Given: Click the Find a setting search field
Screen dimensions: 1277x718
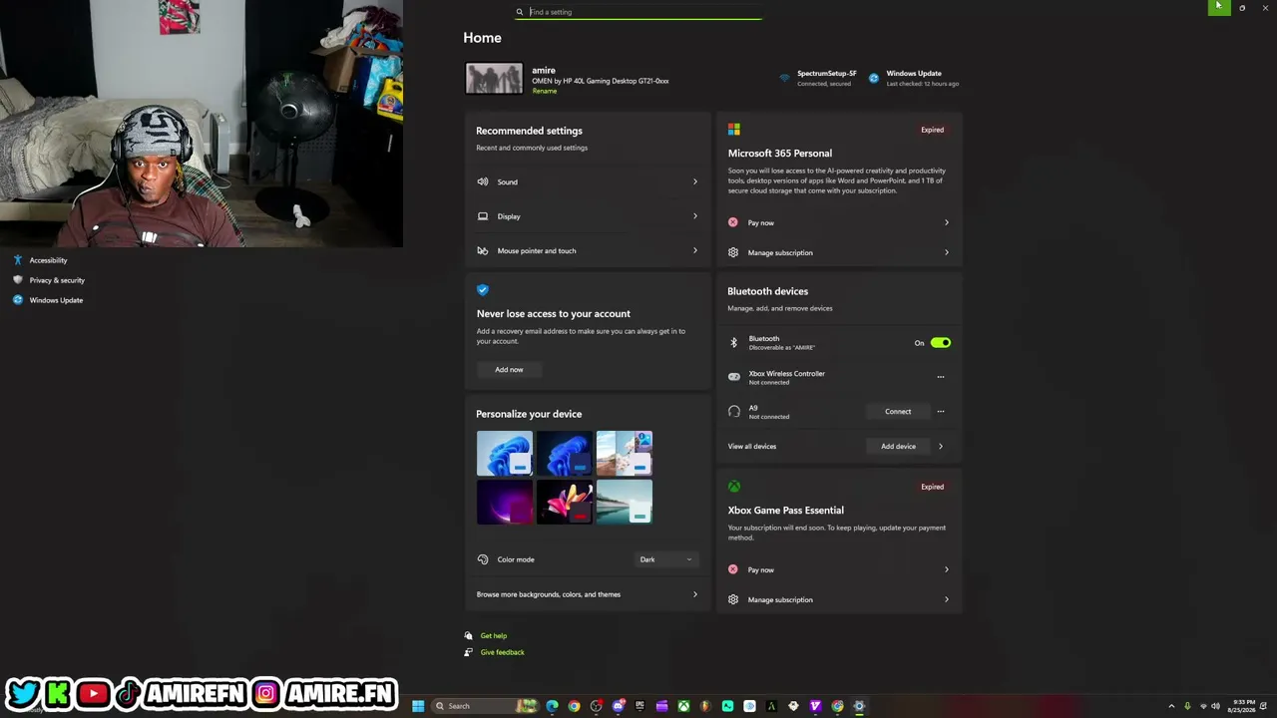Looking at the screenshot, I should point(638,12).
